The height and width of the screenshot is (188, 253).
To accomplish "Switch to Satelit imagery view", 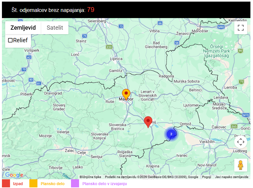I will click(x=55, y=28).
